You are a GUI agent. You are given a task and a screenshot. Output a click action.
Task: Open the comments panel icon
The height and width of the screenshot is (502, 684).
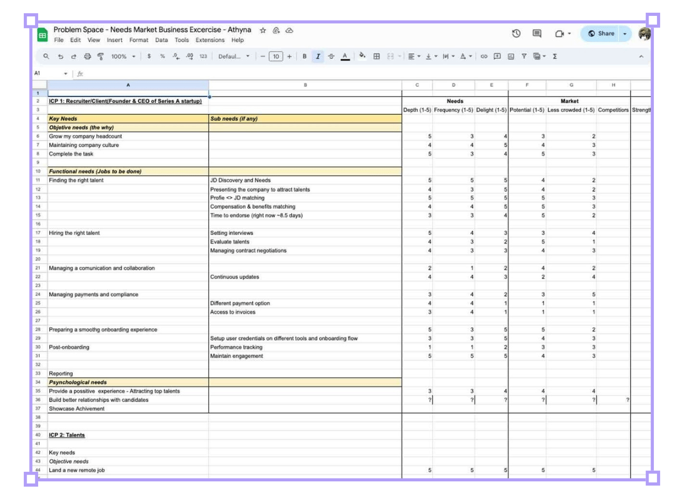537,33
